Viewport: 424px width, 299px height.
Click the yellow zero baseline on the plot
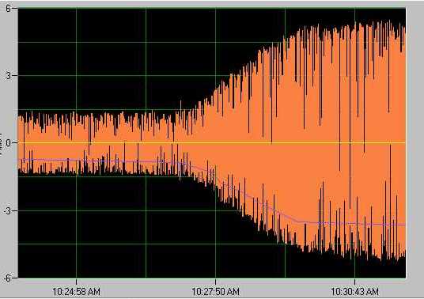(212, 142)
